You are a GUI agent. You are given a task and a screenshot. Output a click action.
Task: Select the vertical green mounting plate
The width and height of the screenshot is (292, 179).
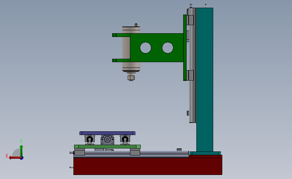pos(185,48)
